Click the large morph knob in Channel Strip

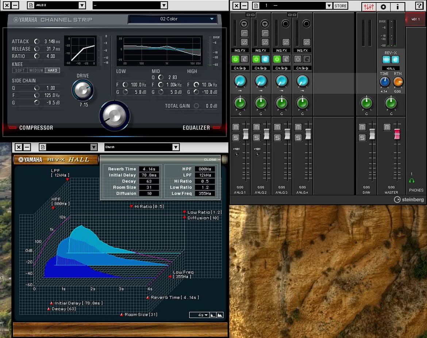(115, 116)
